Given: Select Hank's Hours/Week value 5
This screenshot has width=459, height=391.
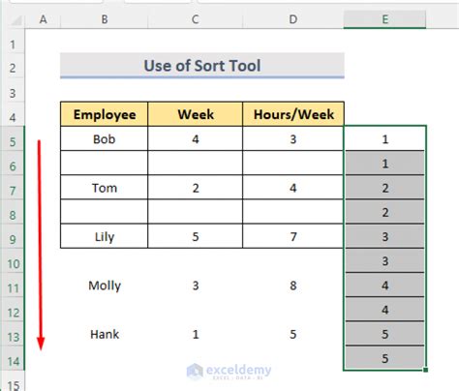Looking at the screenshot, I should click(293, 334).
